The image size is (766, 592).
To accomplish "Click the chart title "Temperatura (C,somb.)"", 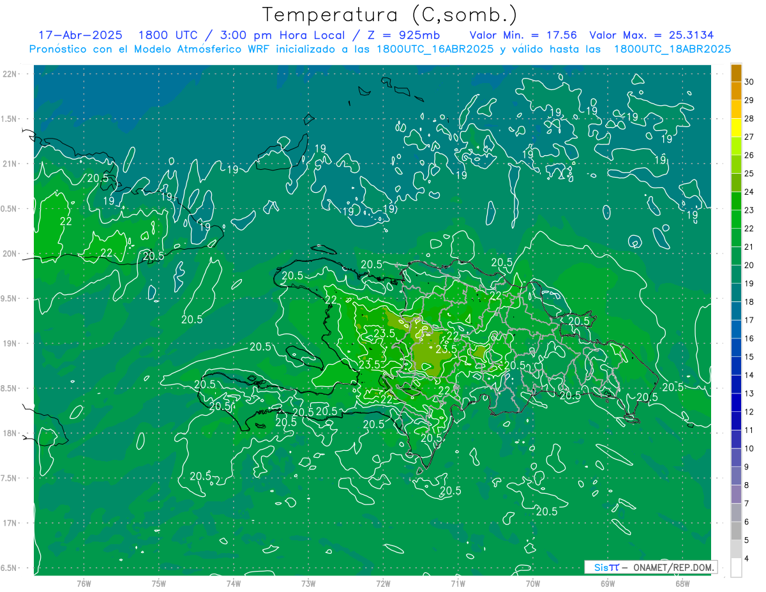I will [x=389, y=15].
